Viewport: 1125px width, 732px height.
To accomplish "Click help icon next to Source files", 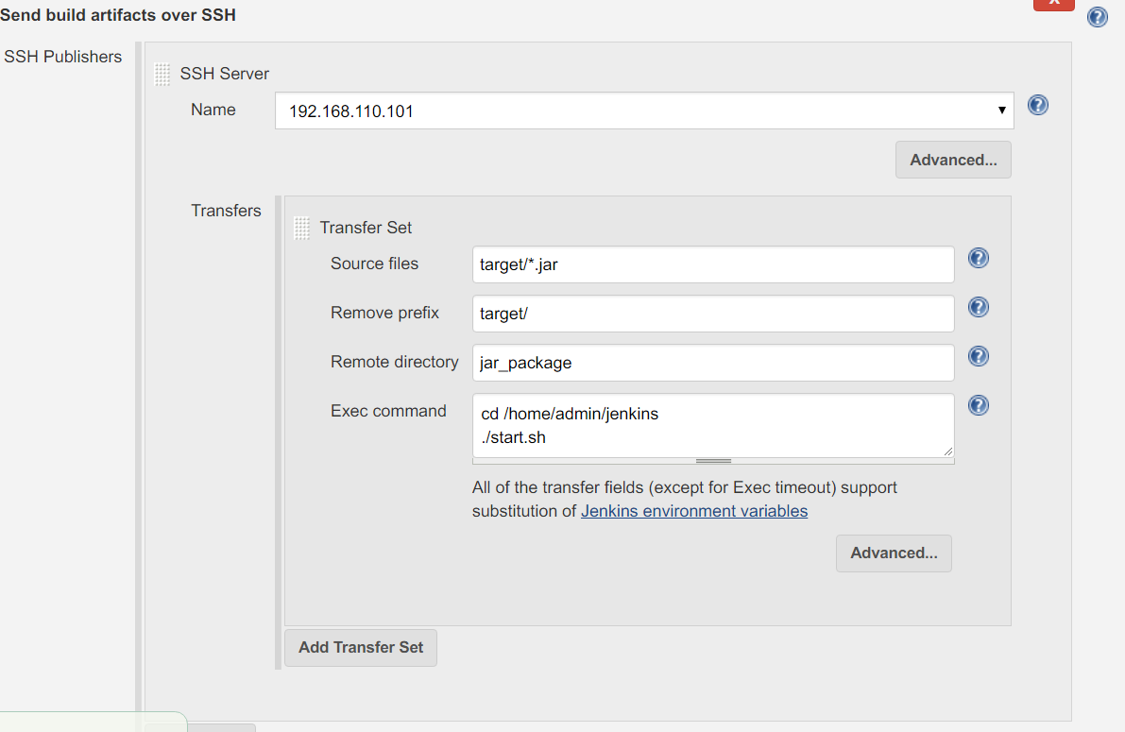I will tap(979, 258).
